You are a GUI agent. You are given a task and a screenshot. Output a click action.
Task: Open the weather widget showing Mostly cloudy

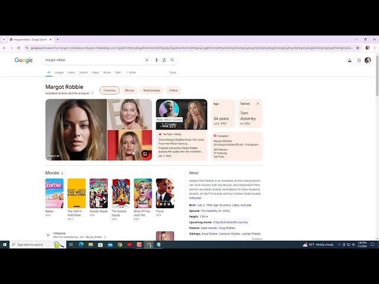coord(318,244)
